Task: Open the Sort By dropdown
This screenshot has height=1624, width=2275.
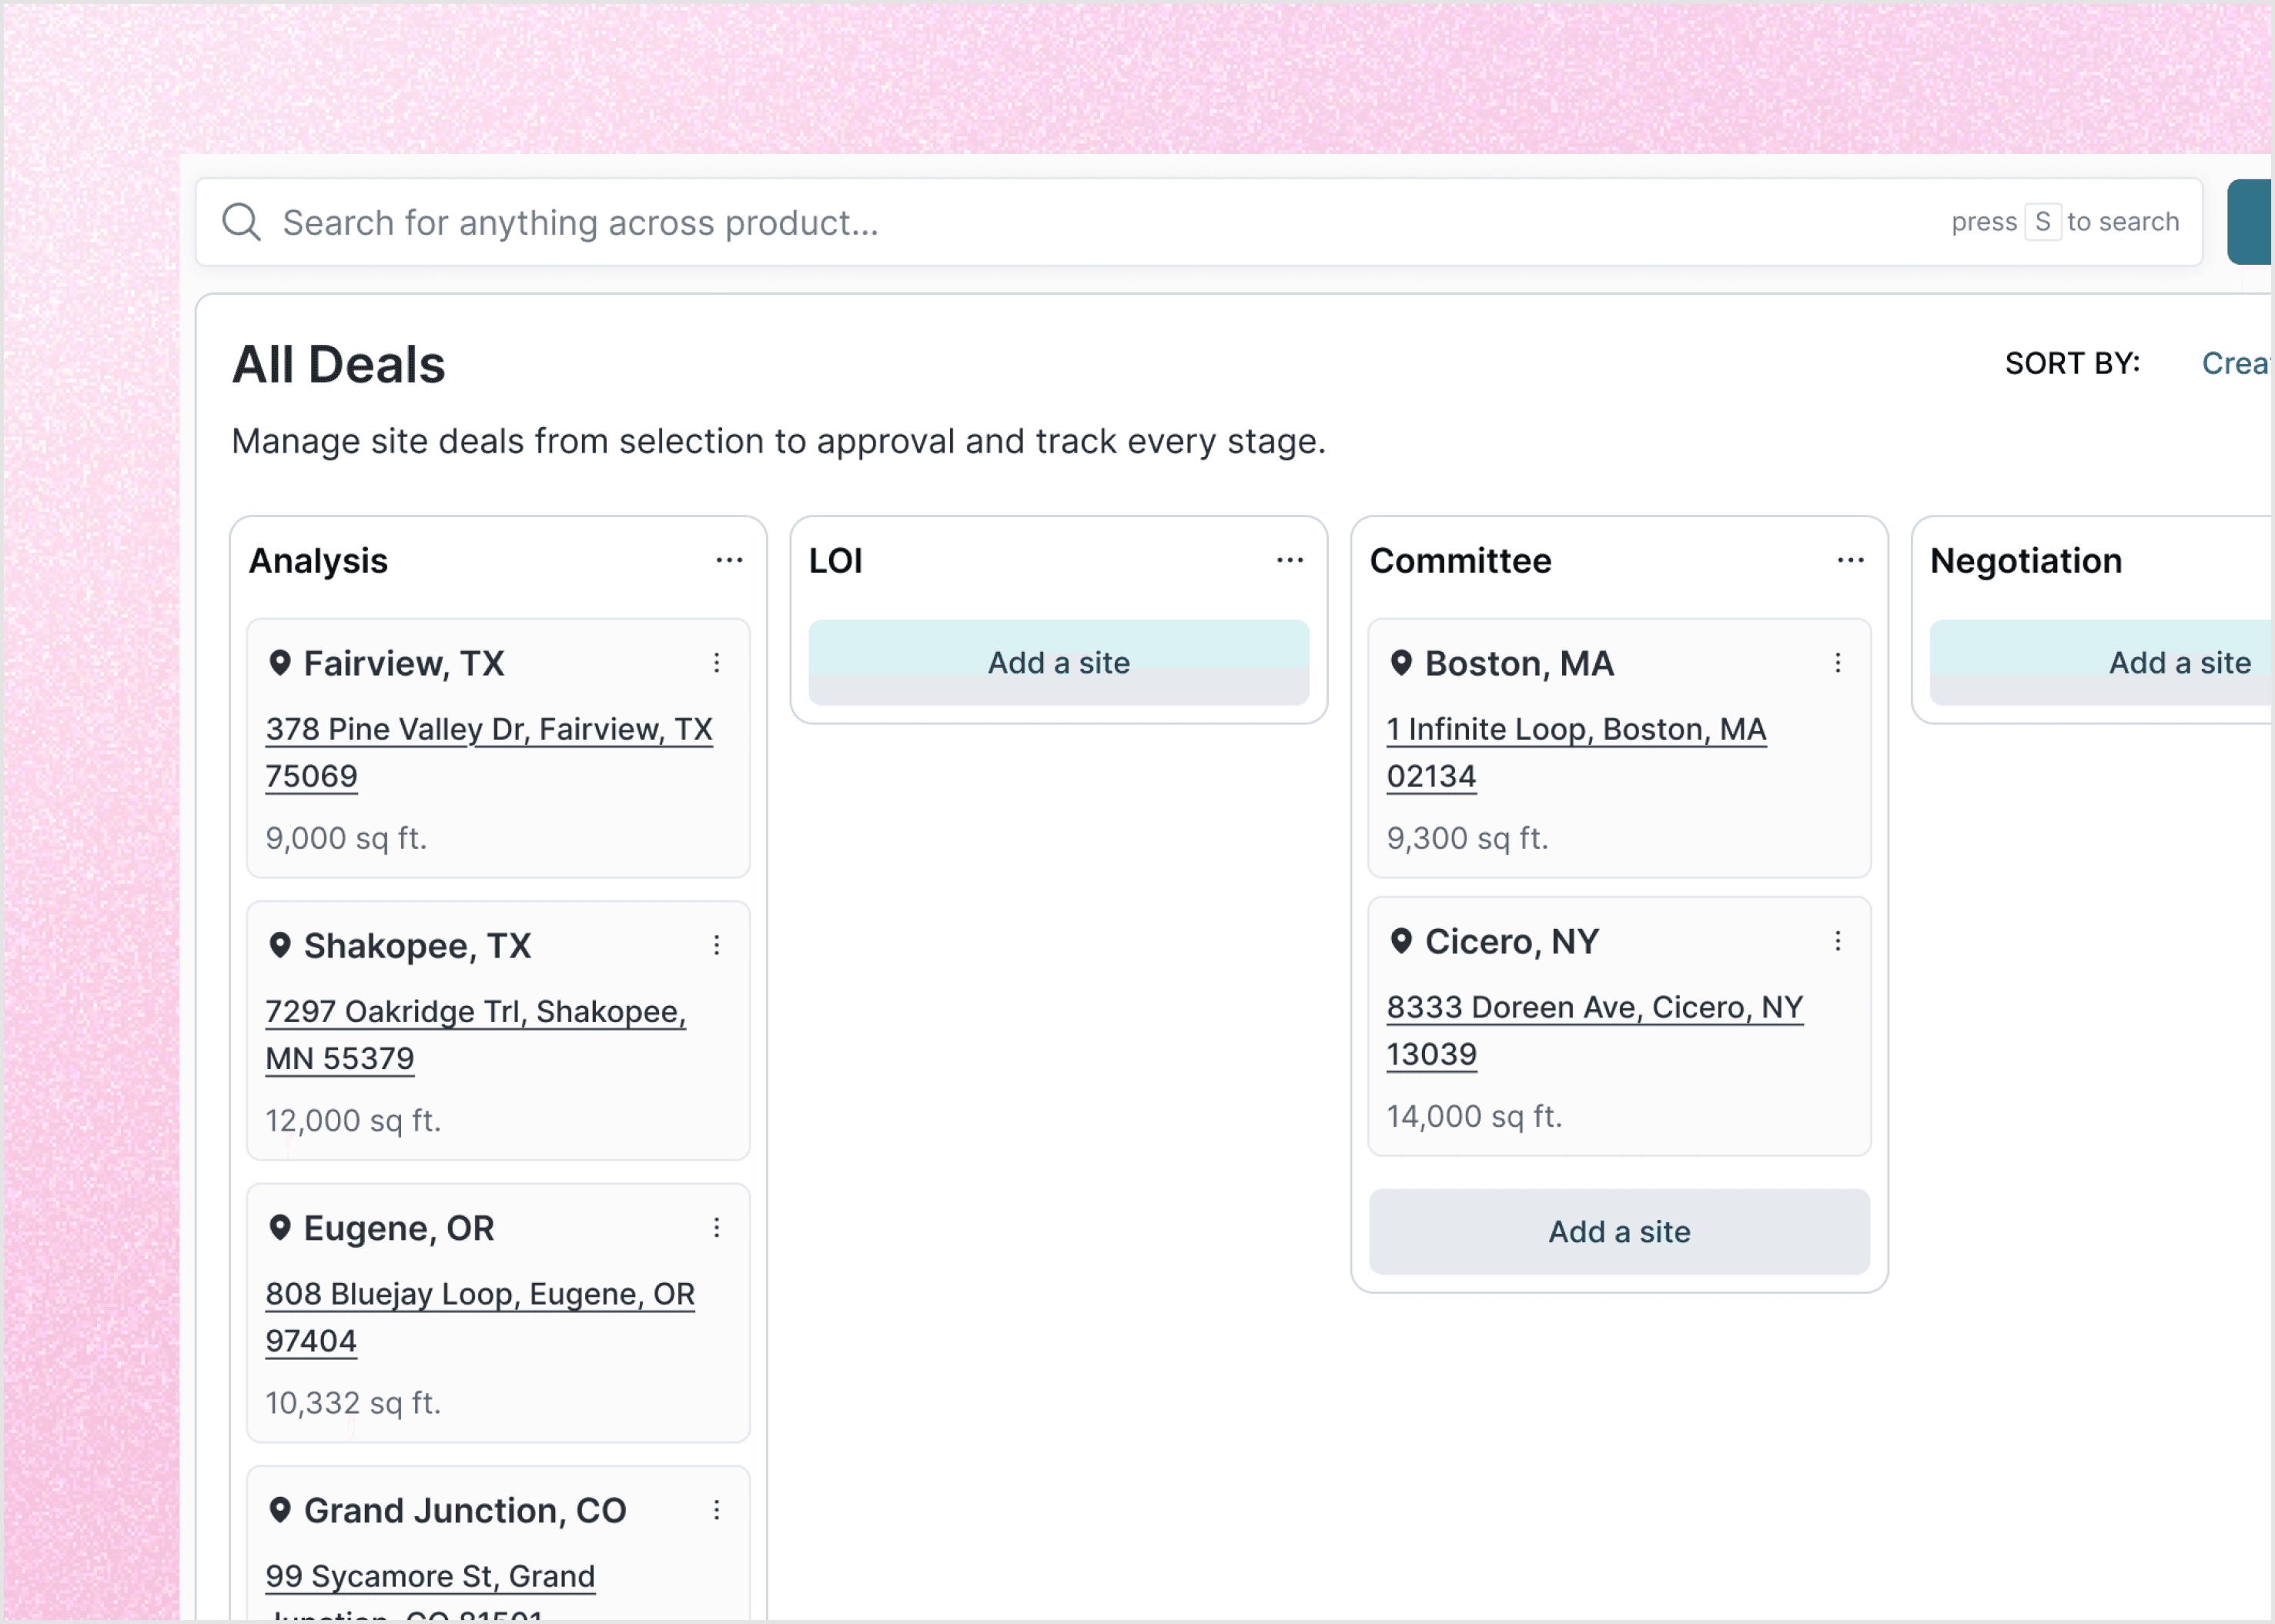Action: coord(2235,363)
